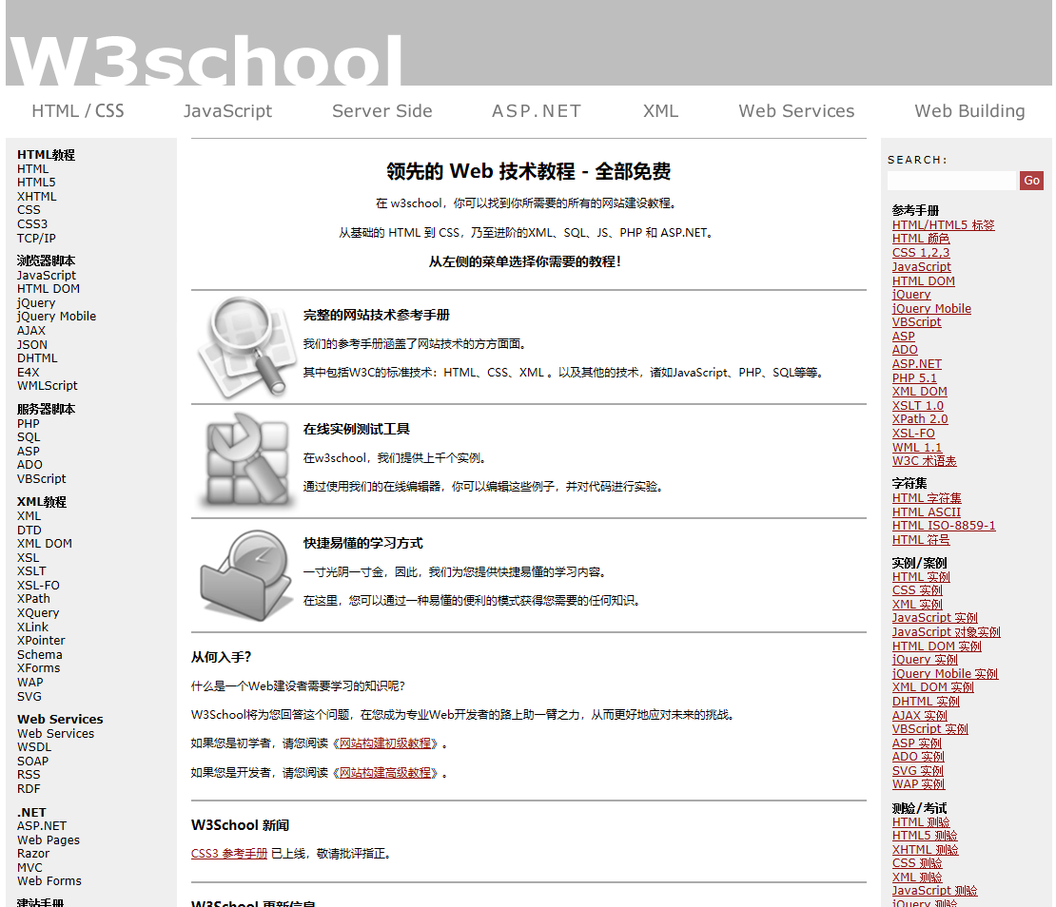1056x907 pixels.
Task: Select CSS3 in the left sidebar
Action: 32,224
